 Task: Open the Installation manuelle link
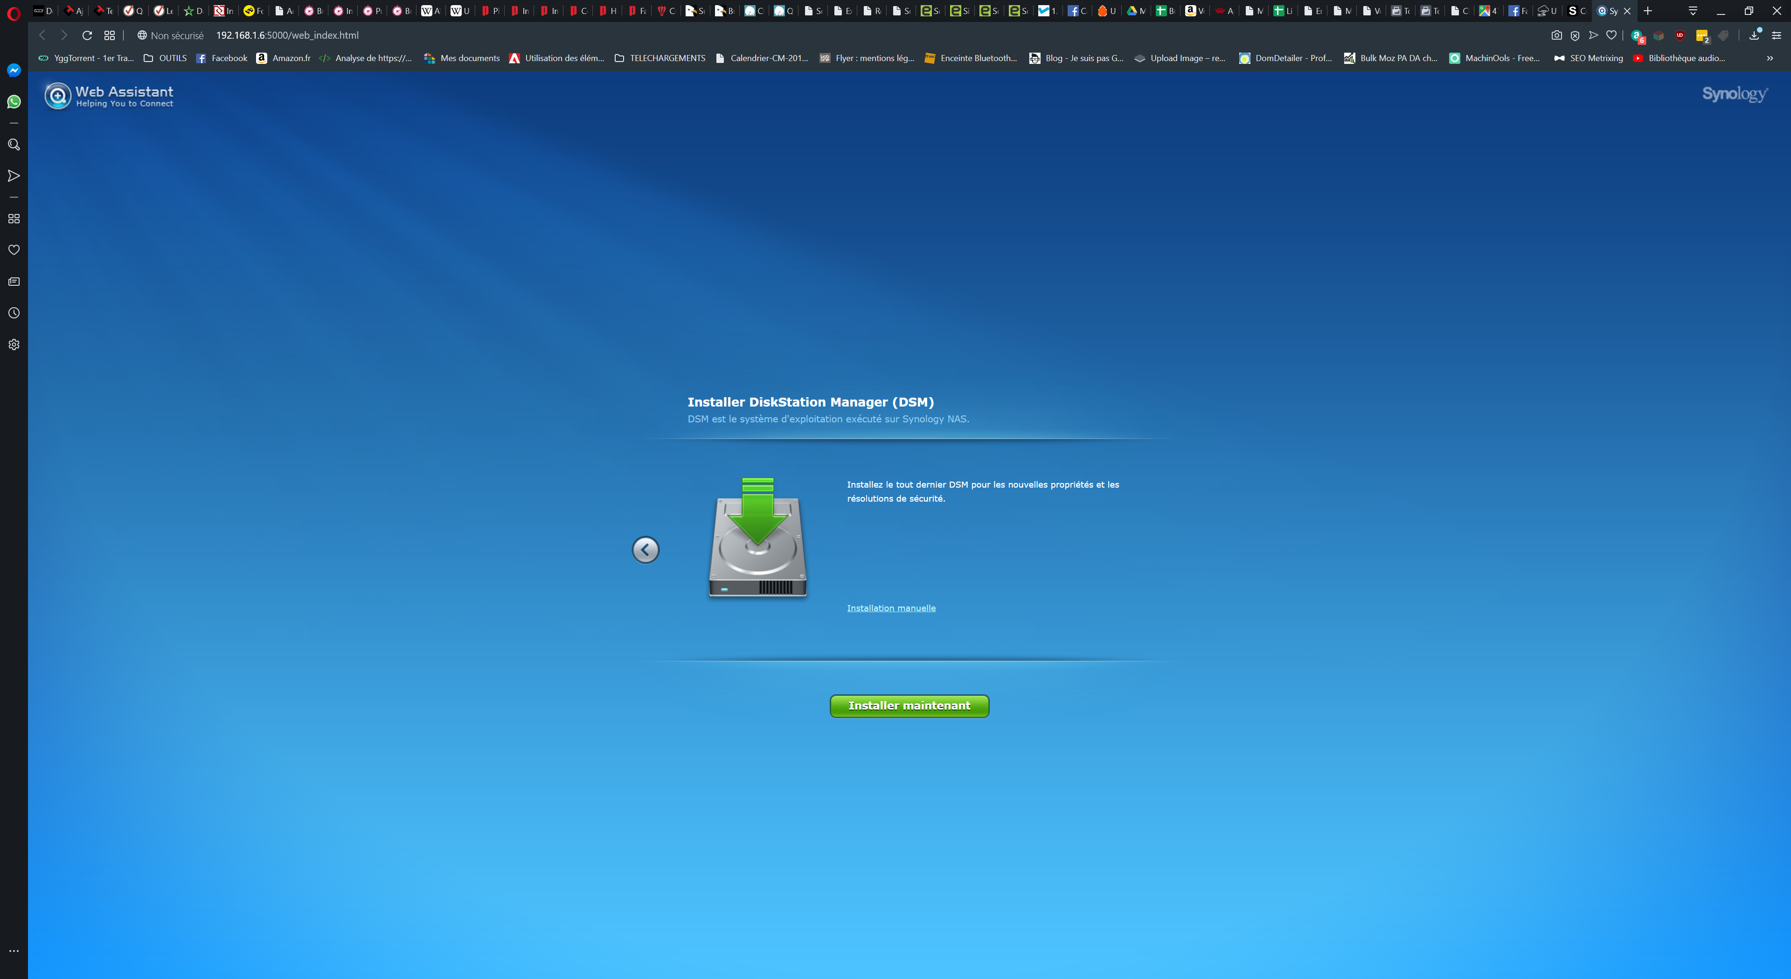coord(891,608)
